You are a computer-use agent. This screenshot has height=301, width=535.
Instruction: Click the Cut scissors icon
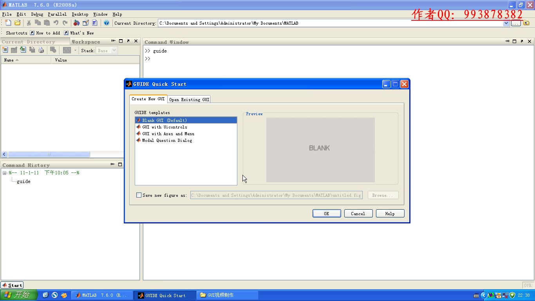29,23
